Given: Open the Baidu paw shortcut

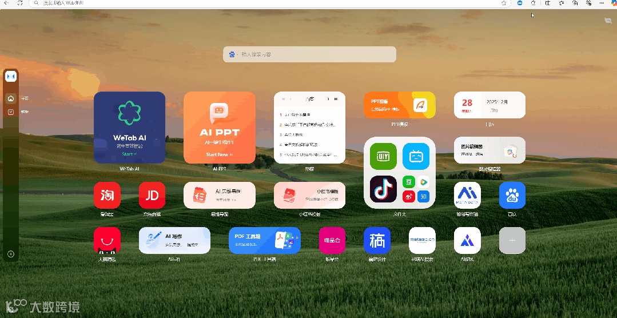Looking at the screenshot, I should tap(512, 195).
